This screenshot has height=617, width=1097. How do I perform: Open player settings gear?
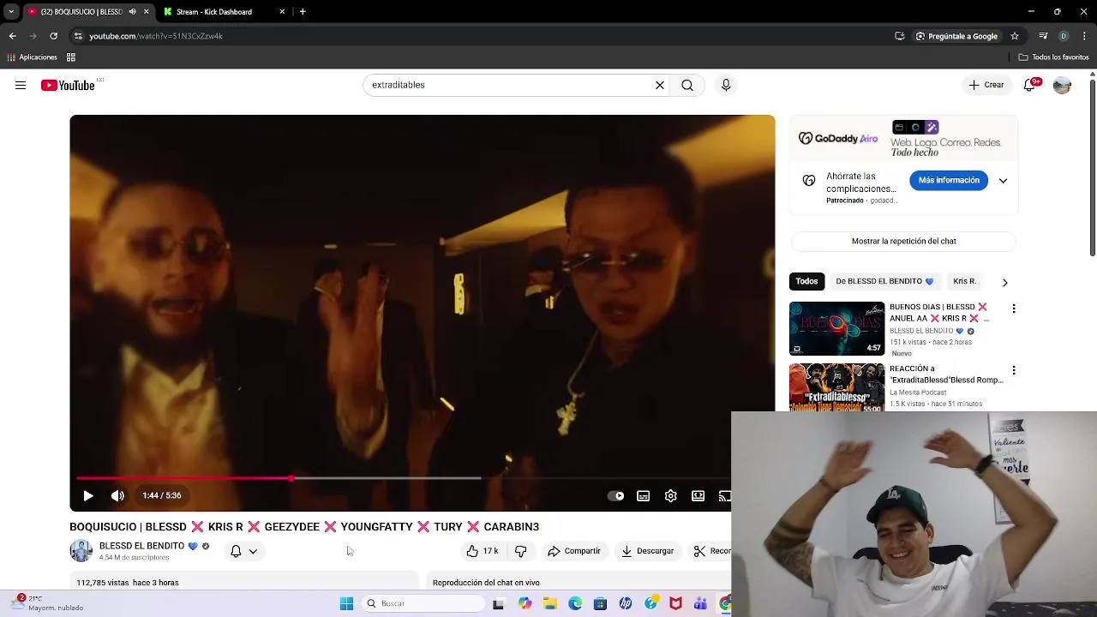(671, 495)
